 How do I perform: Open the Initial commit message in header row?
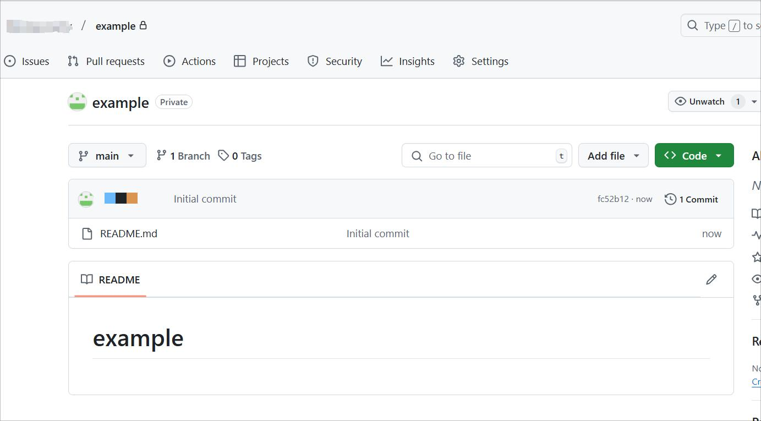click(x=205, y=199)
